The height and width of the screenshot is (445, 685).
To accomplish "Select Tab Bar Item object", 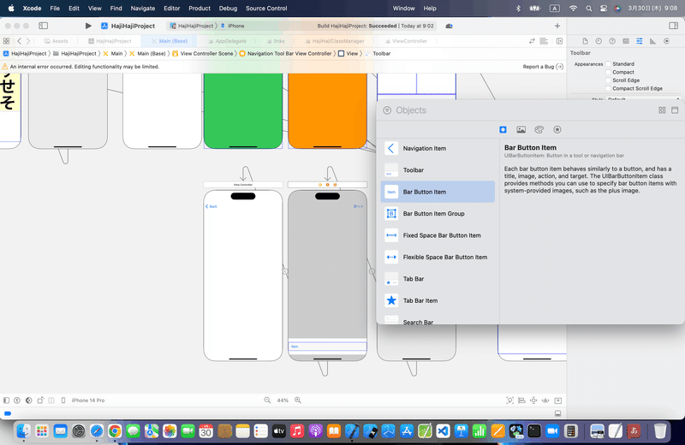I will point(438,300).
